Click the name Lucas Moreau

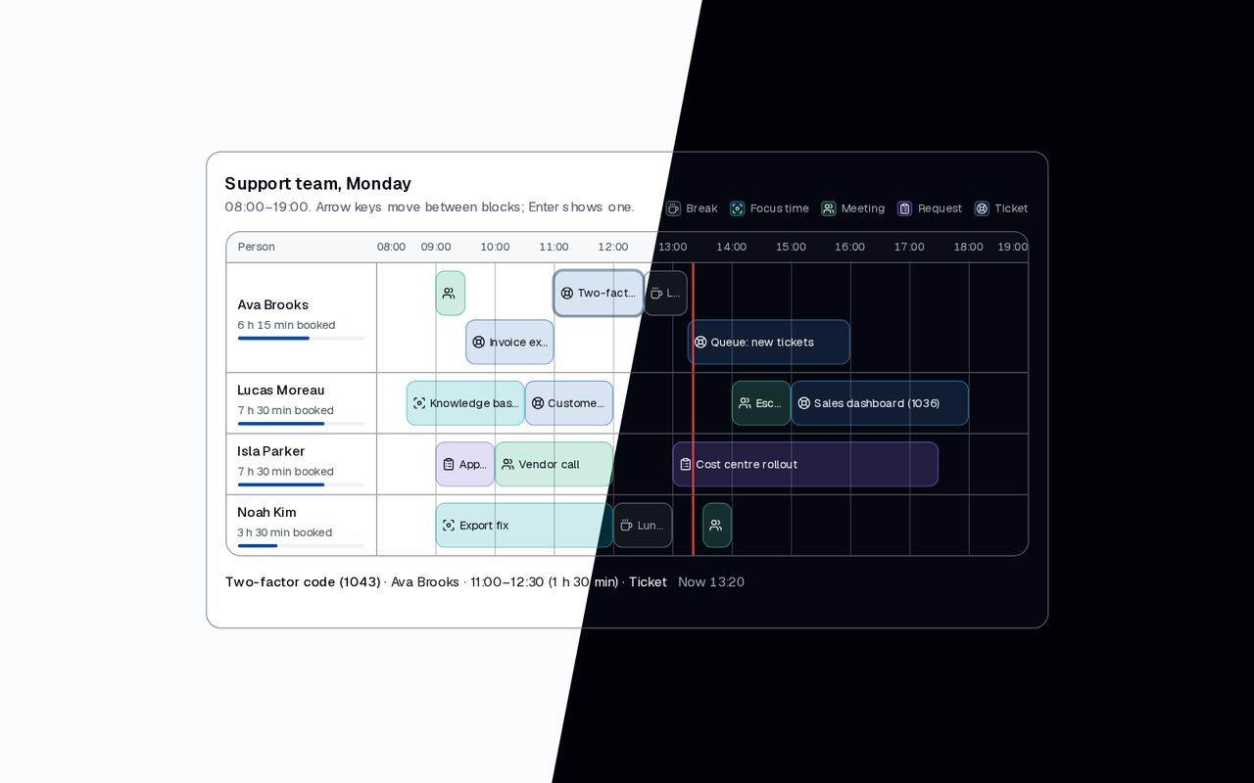click(281, 390)
